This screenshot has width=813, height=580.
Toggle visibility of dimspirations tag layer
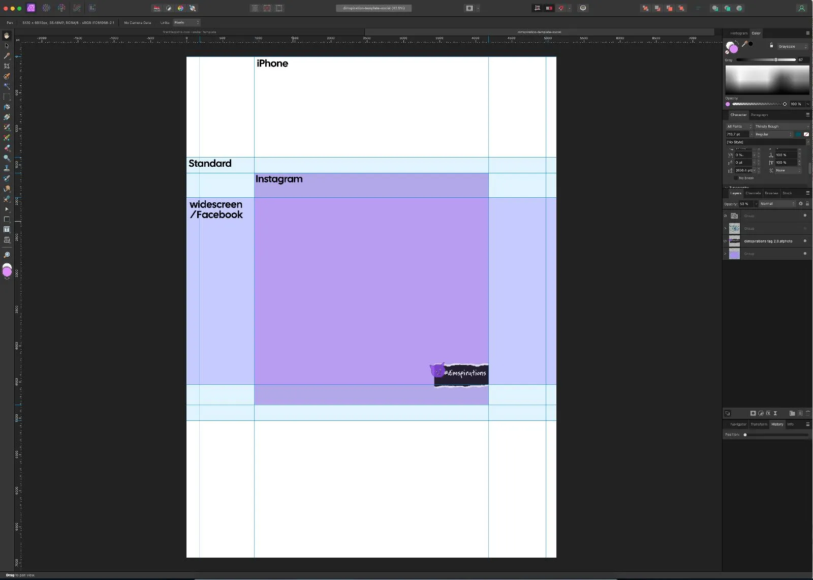pos(804,241)
